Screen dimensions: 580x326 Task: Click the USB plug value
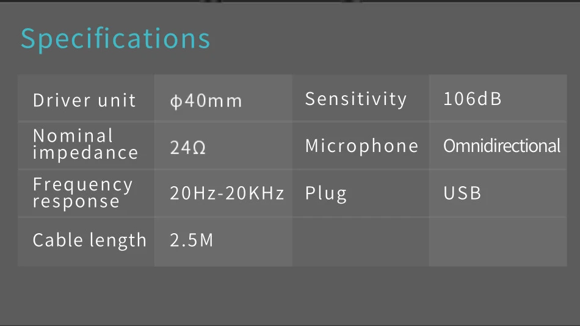coord(462,193)
